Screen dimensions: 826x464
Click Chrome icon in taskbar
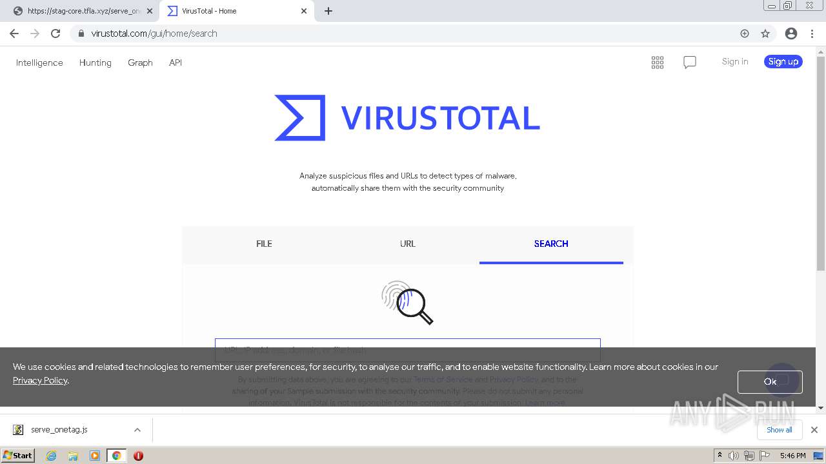116,456
